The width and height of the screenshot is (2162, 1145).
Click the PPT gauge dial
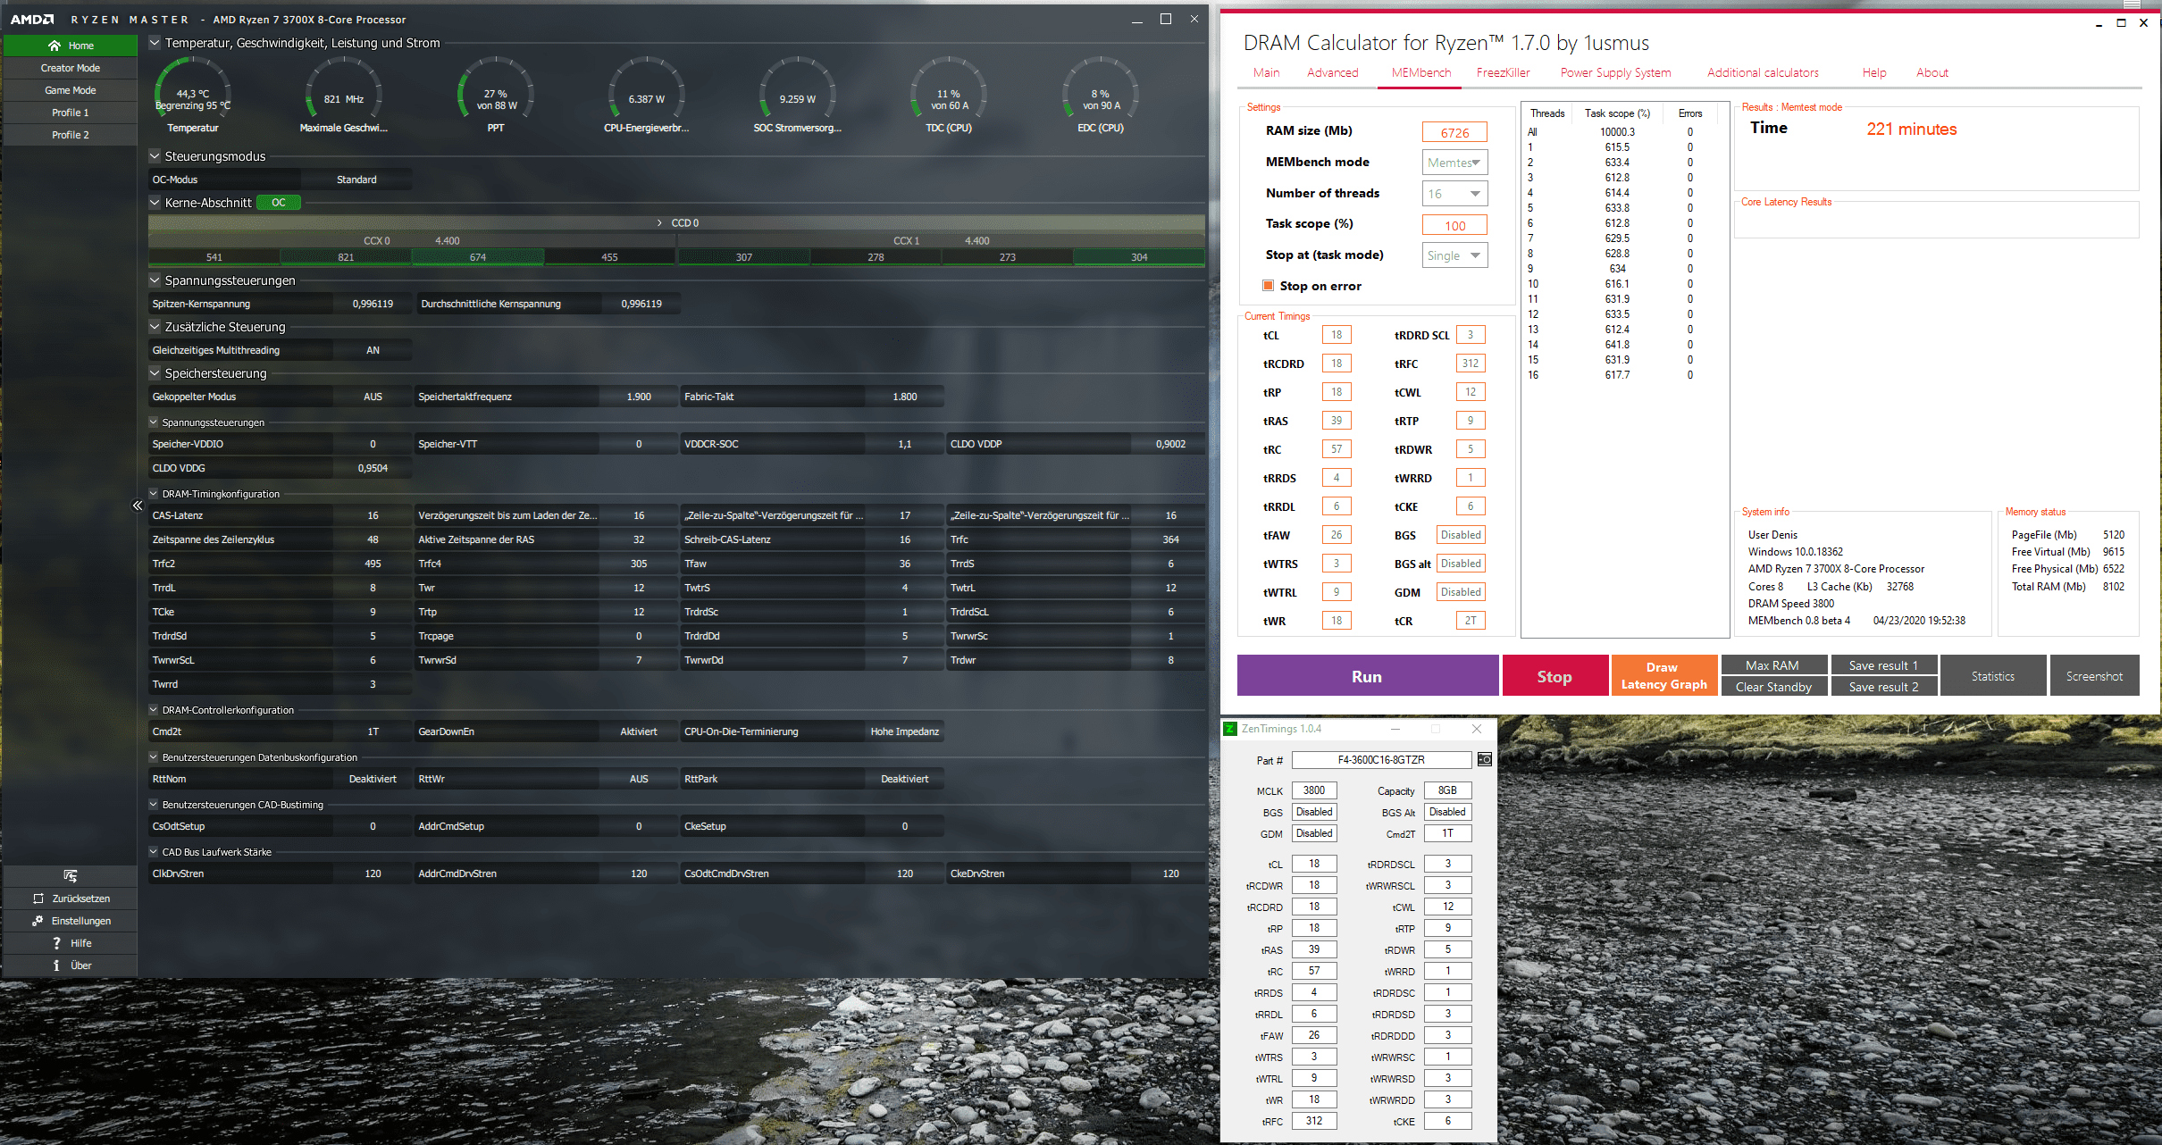[x=496, y=95]
